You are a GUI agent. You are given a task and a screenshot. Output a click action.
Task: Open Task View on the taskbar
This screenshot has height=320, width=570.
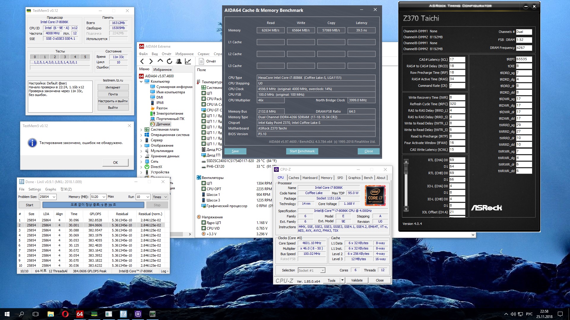tap(36, 314)
